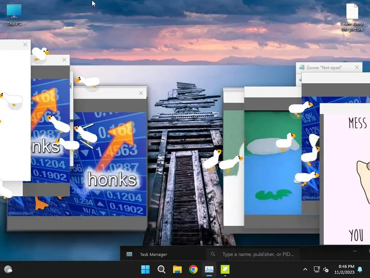Close the large honks meme window

pos(141,93)
